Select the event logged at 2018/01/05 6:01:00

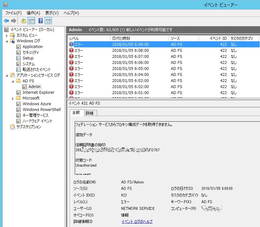point(164,93)
